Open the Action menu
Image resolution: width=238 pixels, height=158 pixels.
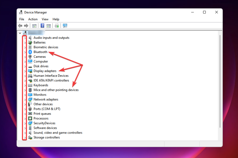coord(33,19)
